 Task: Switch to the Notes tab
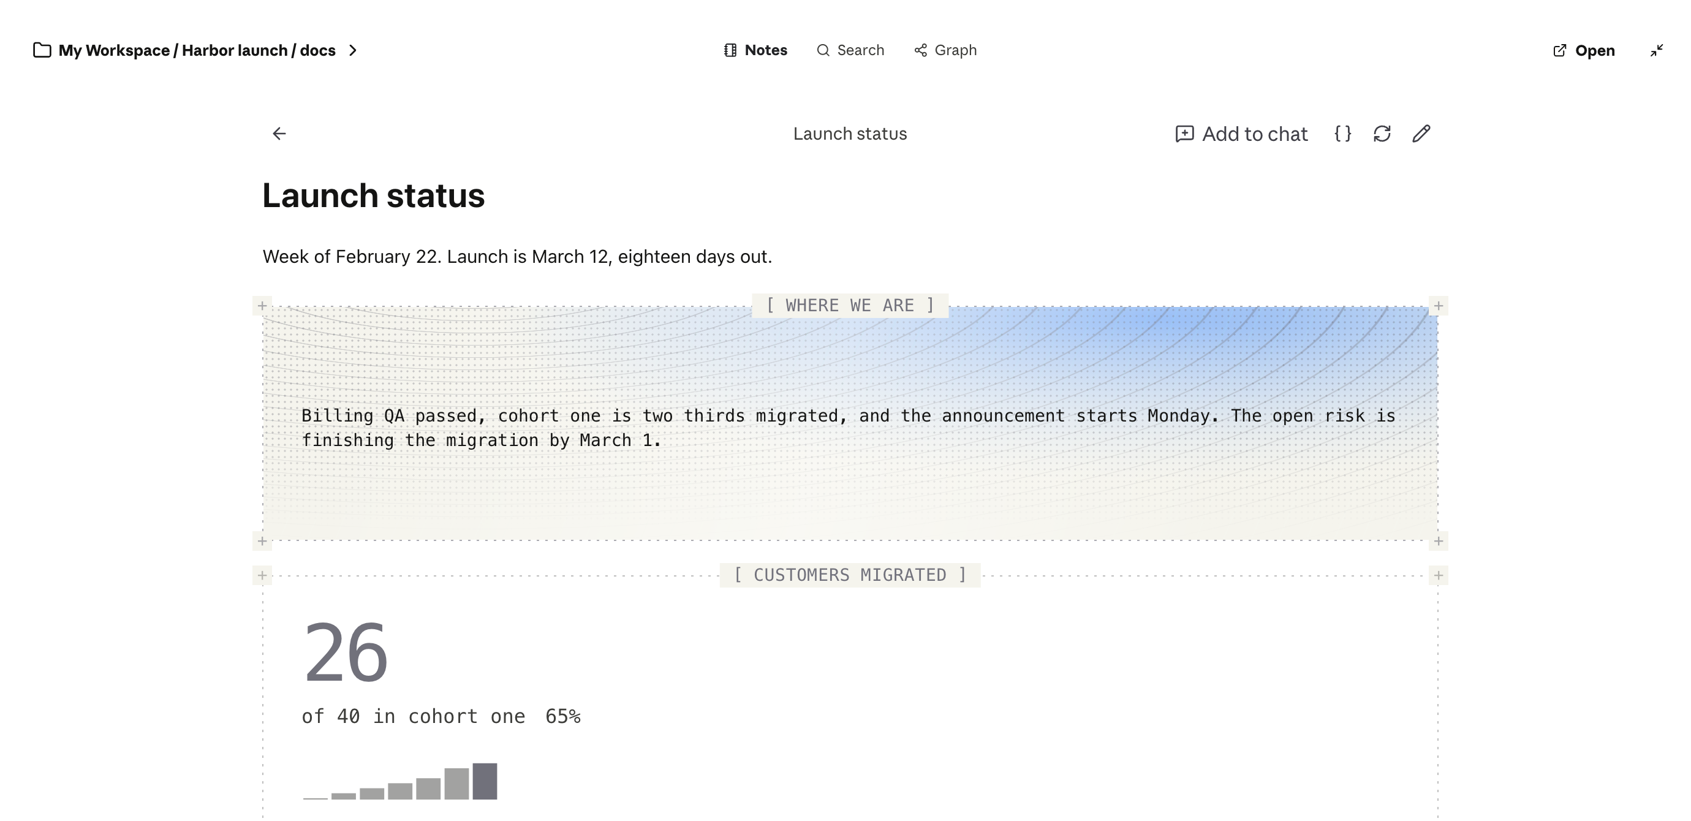[755, 50]
